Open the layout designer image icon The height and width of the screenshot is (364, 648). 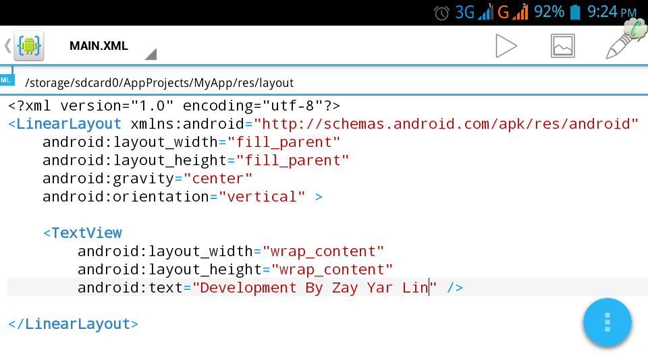point(563,46)
